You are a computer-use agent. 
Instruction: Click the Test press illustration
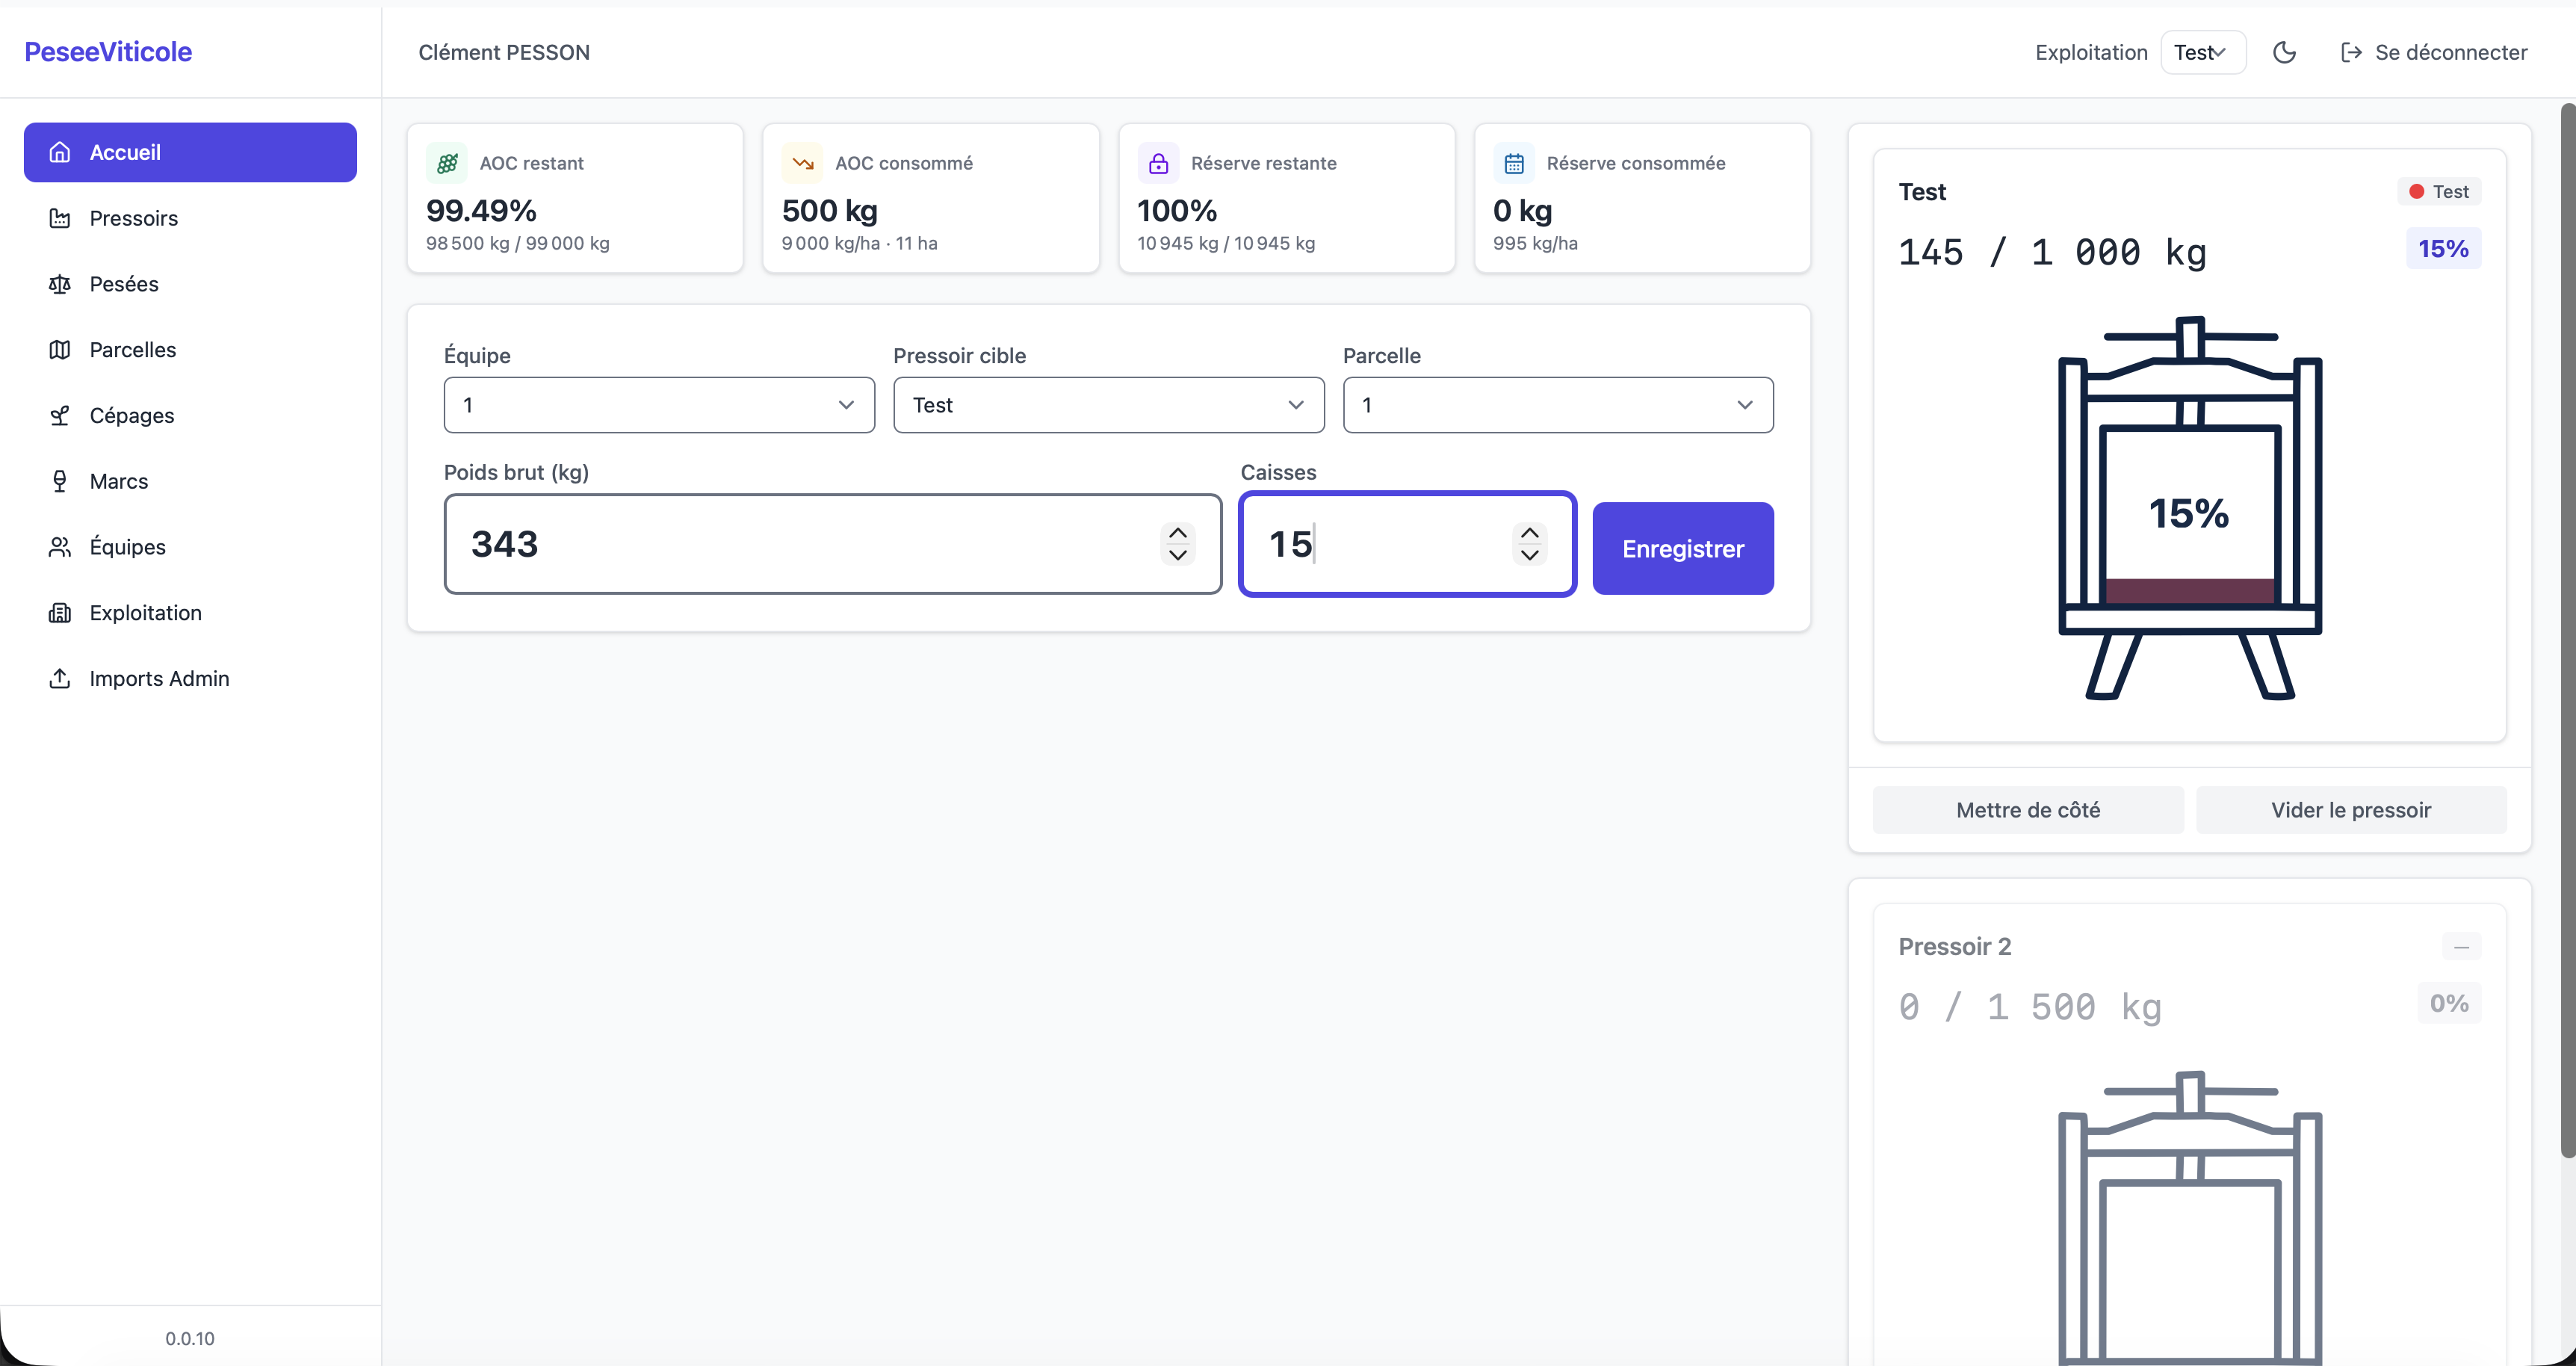coord(2189,507)
